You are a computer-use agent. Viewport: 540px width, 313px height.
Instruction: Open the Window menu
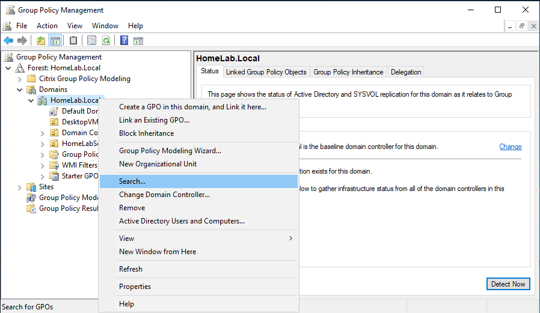click(105, 26)
